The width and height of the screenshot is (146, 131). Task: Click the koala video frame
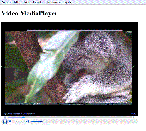tap(68, 67)
